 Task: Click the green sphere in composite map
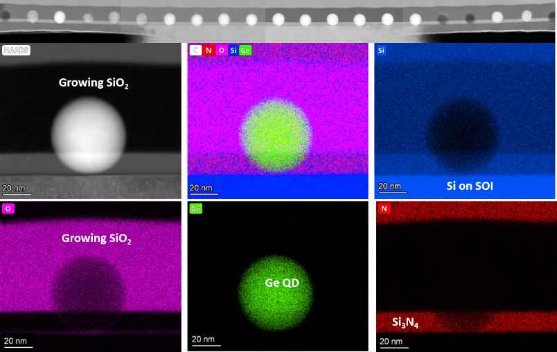tap(276, 135)
